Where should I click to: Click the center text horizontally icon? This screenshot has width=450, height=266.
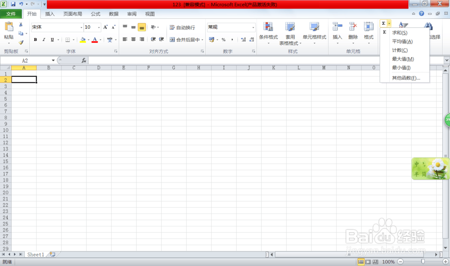click(134, 39)
